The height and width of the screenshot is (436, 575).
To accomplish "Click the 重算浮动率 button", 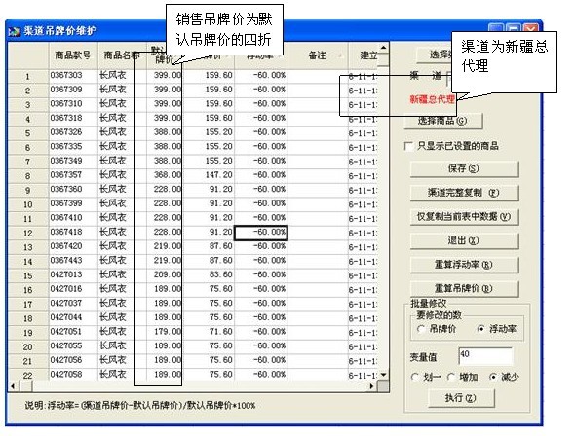I will tap(464, 265).
